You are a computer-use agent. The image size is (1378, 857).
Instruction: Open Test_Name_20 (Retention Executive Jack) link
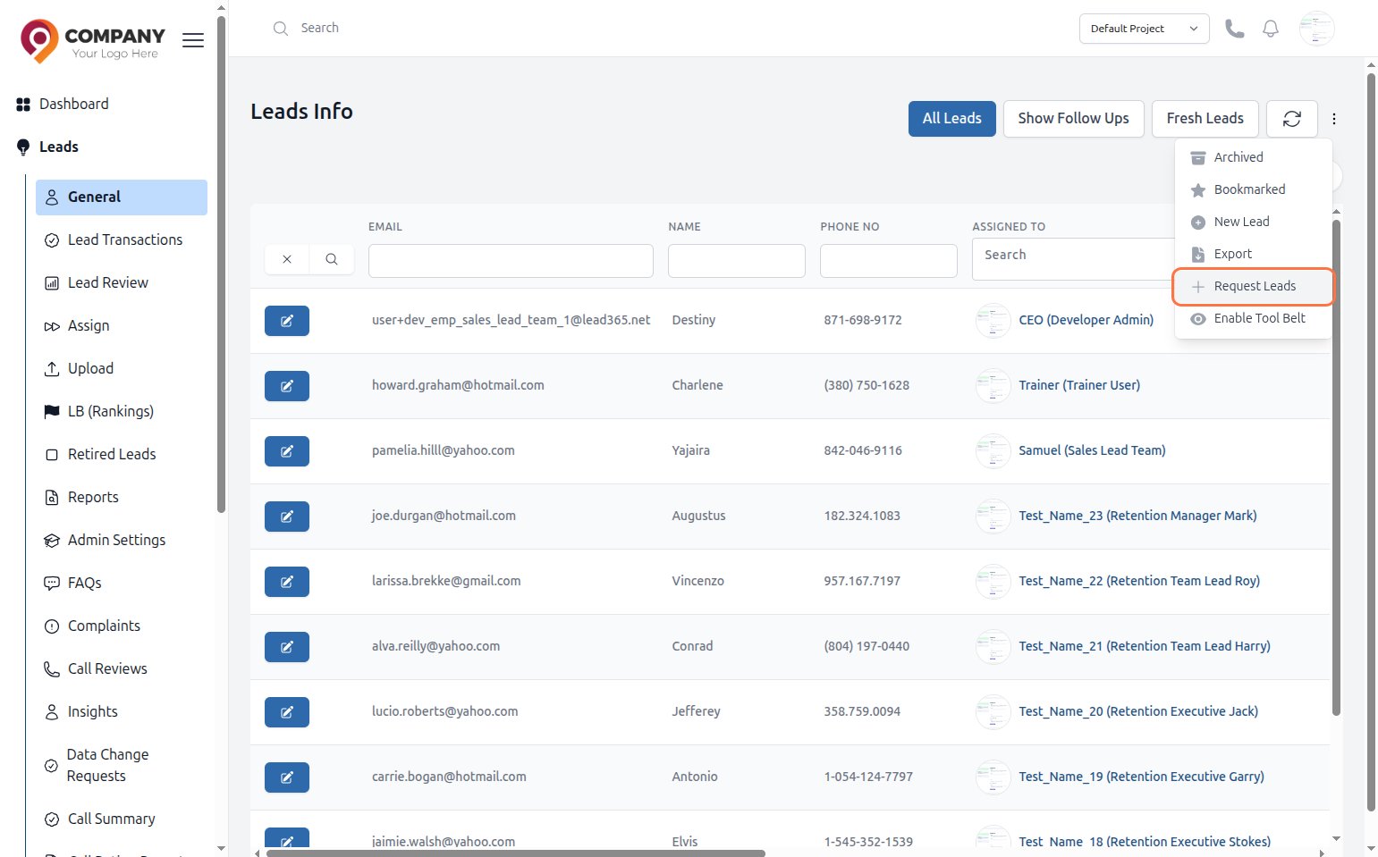click(1138, 711)
